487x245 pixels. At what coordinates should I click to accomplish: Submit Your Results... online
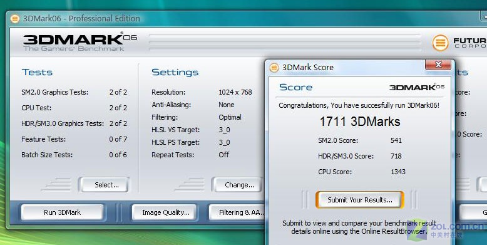coord(360,200)
